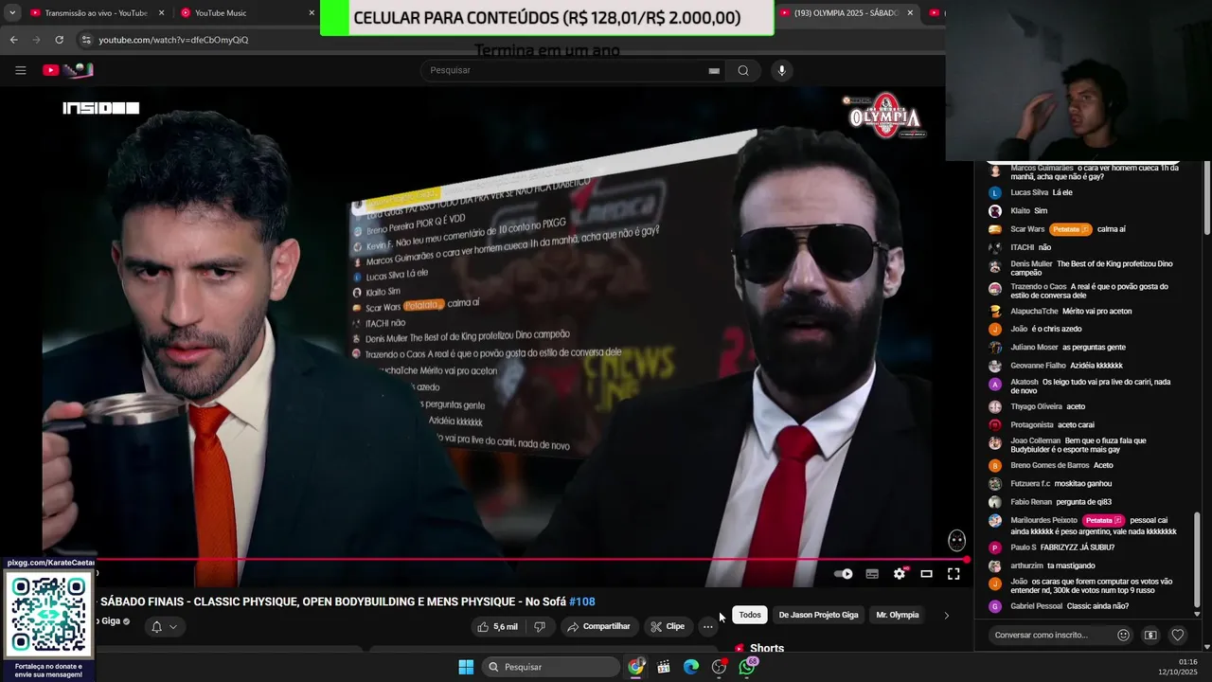This screenshot has width=1212, height=682.
Task: Open Super Chat purchase icon in chat
Action: point(1150,635)
